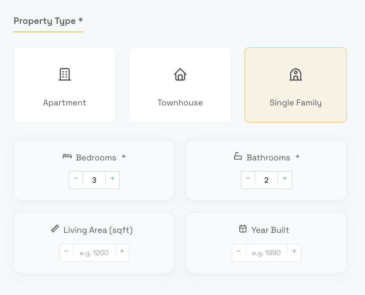Viewport: 365px width, 295px height.
Task: Select the Townhouse property type
Action: pos(180,85)
